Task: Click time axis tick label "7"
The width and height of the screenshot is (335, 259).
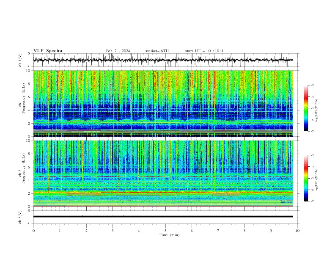Action: click(218, 231)
